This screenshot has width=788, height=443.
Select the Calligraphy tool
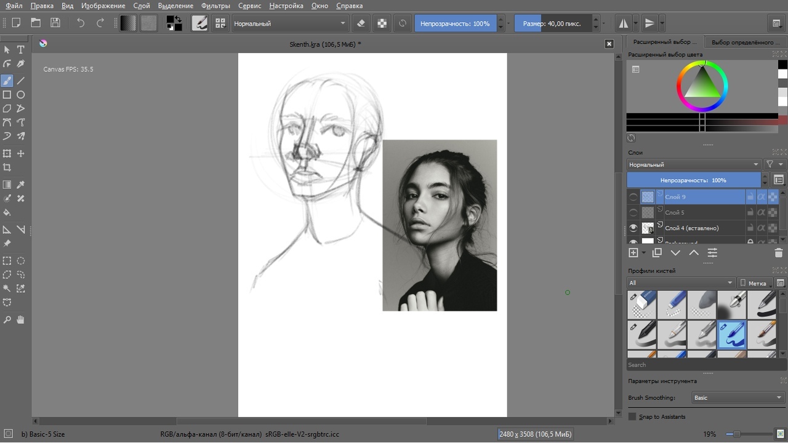click(21, 64)
